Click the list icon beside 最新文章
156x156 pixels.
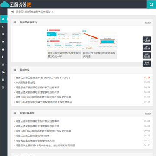pyautogui.click(x=15, y=70)
